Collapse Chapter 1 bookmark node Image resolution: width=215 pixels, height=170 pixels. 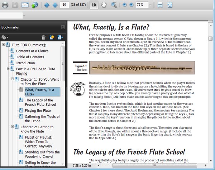coord(13,79)
